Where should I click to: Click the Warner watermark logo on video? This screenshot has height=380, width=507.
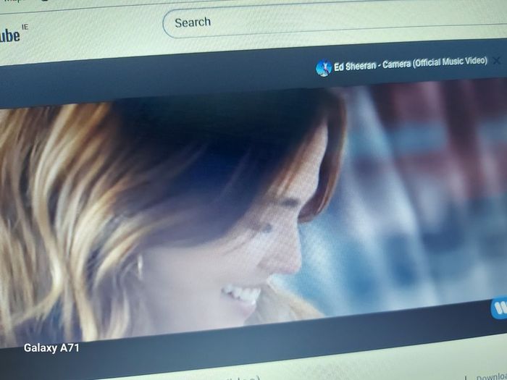pyautogui.click(x=499, y=308)
